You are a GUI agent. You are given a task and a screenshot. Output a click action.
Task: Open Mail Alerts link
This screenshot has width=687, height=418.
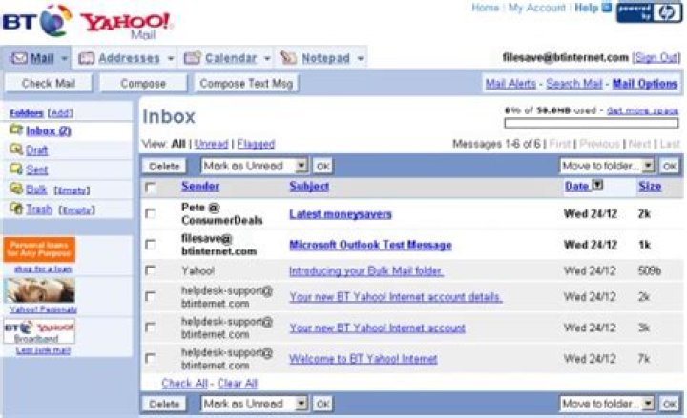(x=510, y=84)
